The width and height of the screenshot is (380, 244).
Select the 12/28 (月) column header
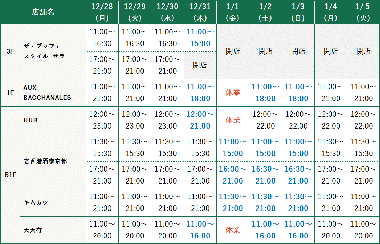tap(102, 12)
